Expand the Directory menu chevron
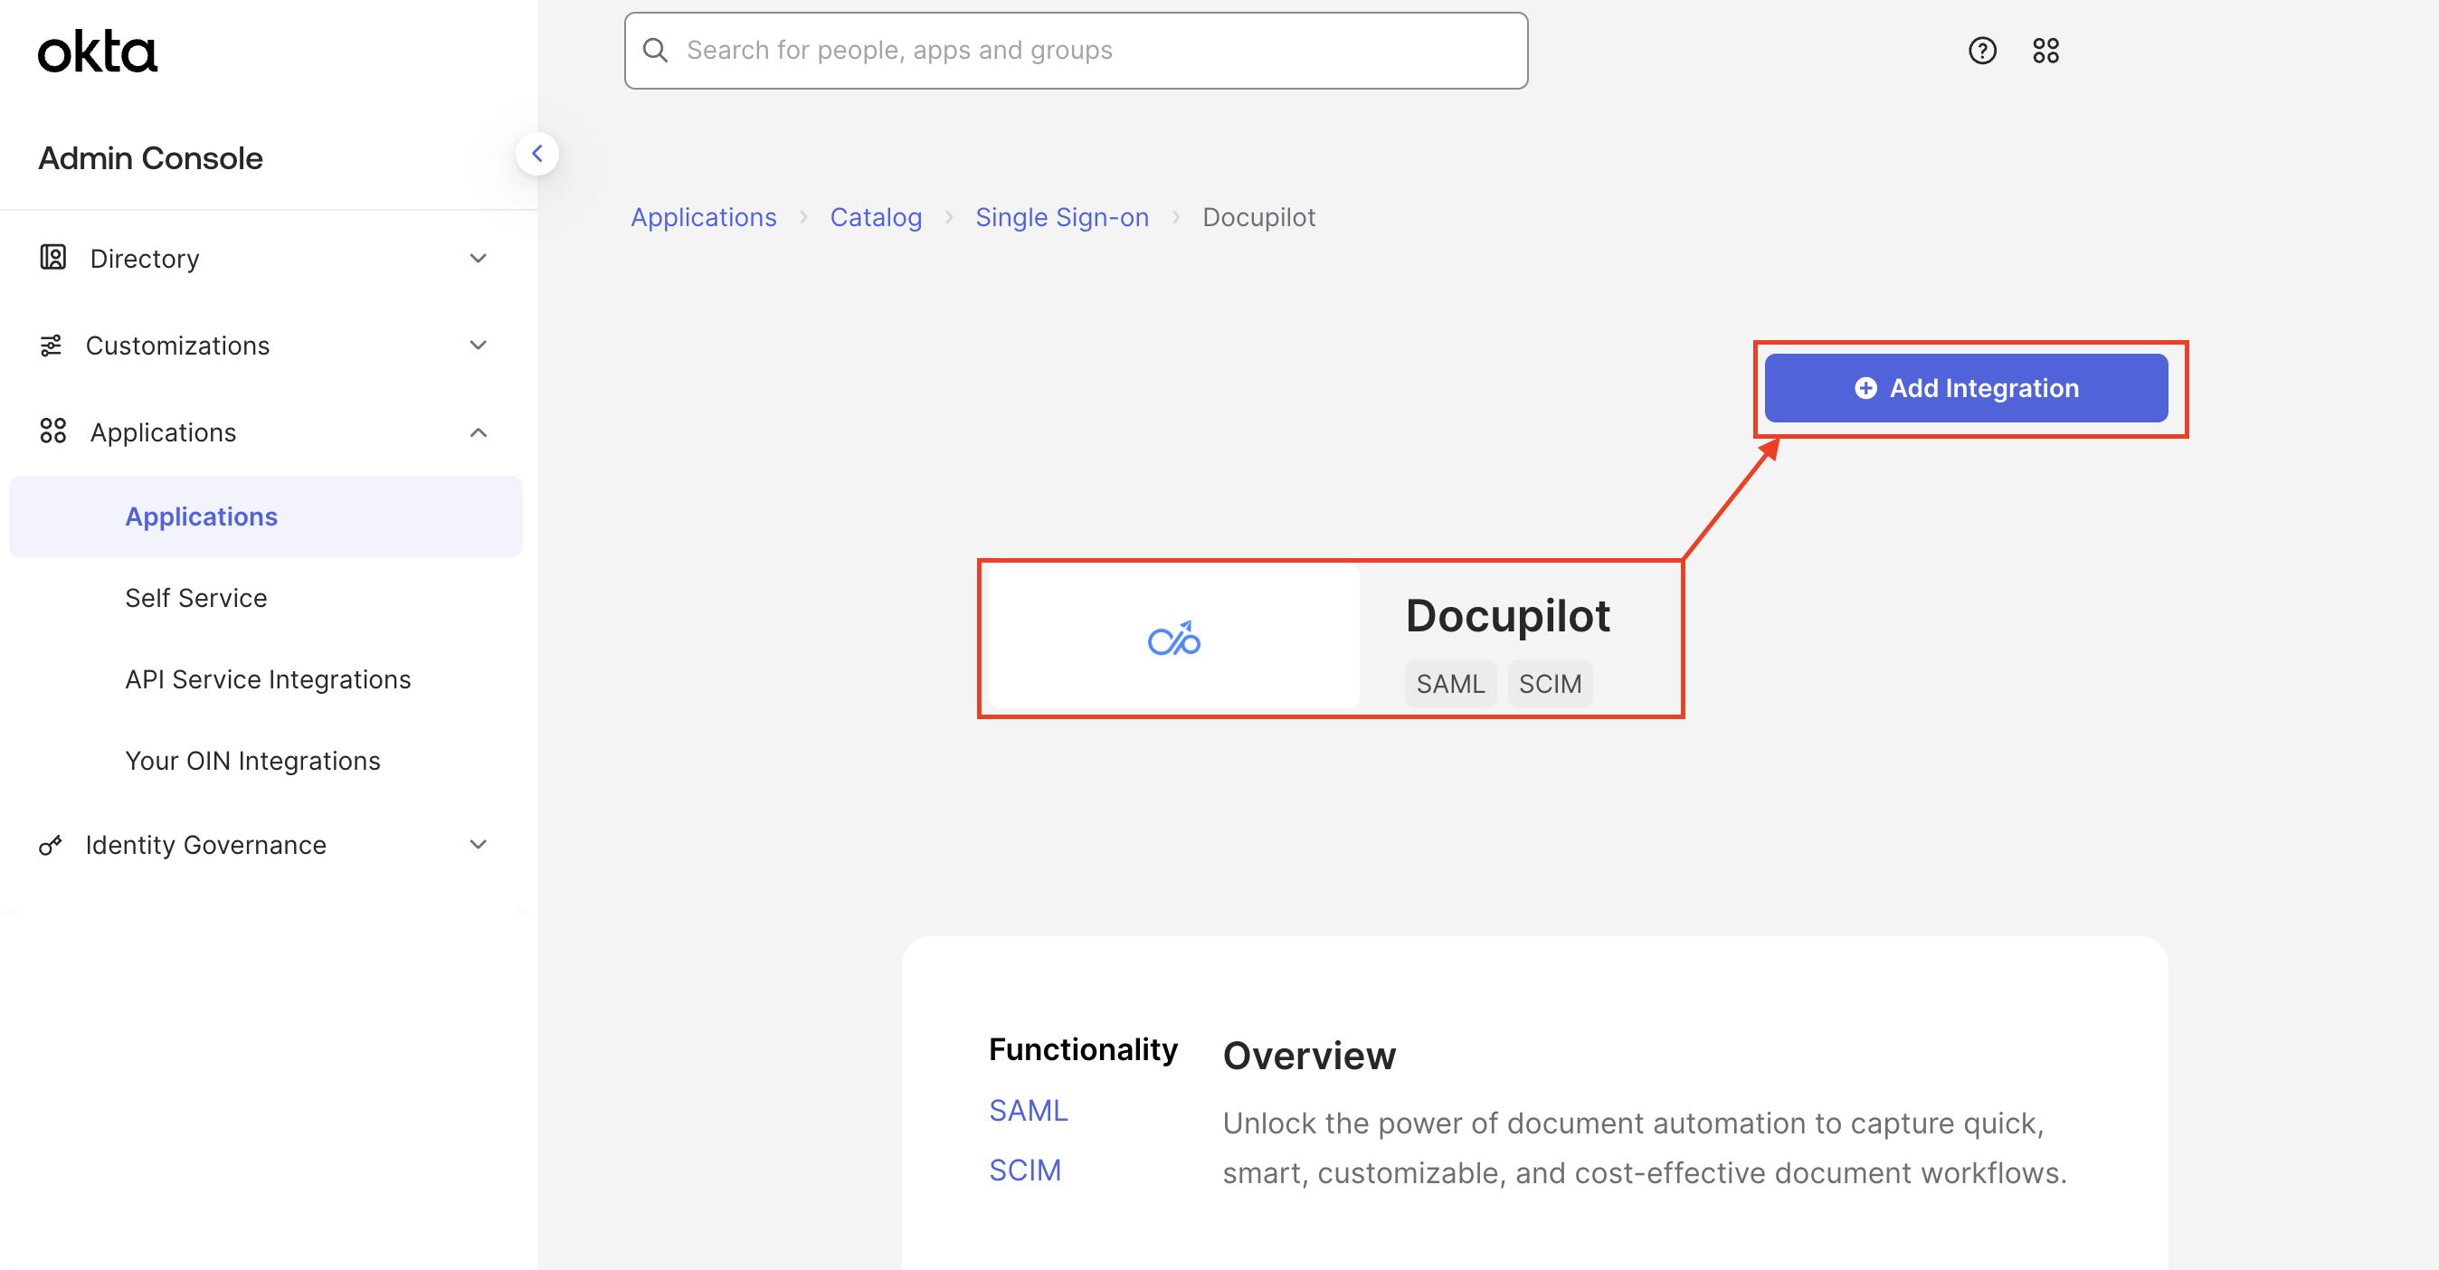Viewport: 2439px width, 1270px height. click(x=479, y=259)
